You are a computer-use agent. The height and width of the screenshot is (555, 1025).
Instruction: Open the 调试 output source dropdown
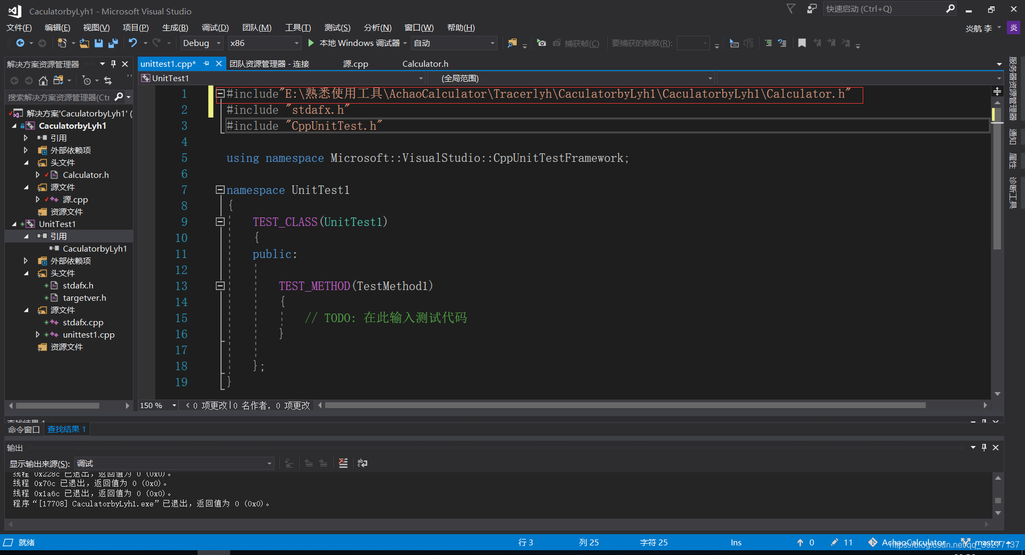point(269,464)
